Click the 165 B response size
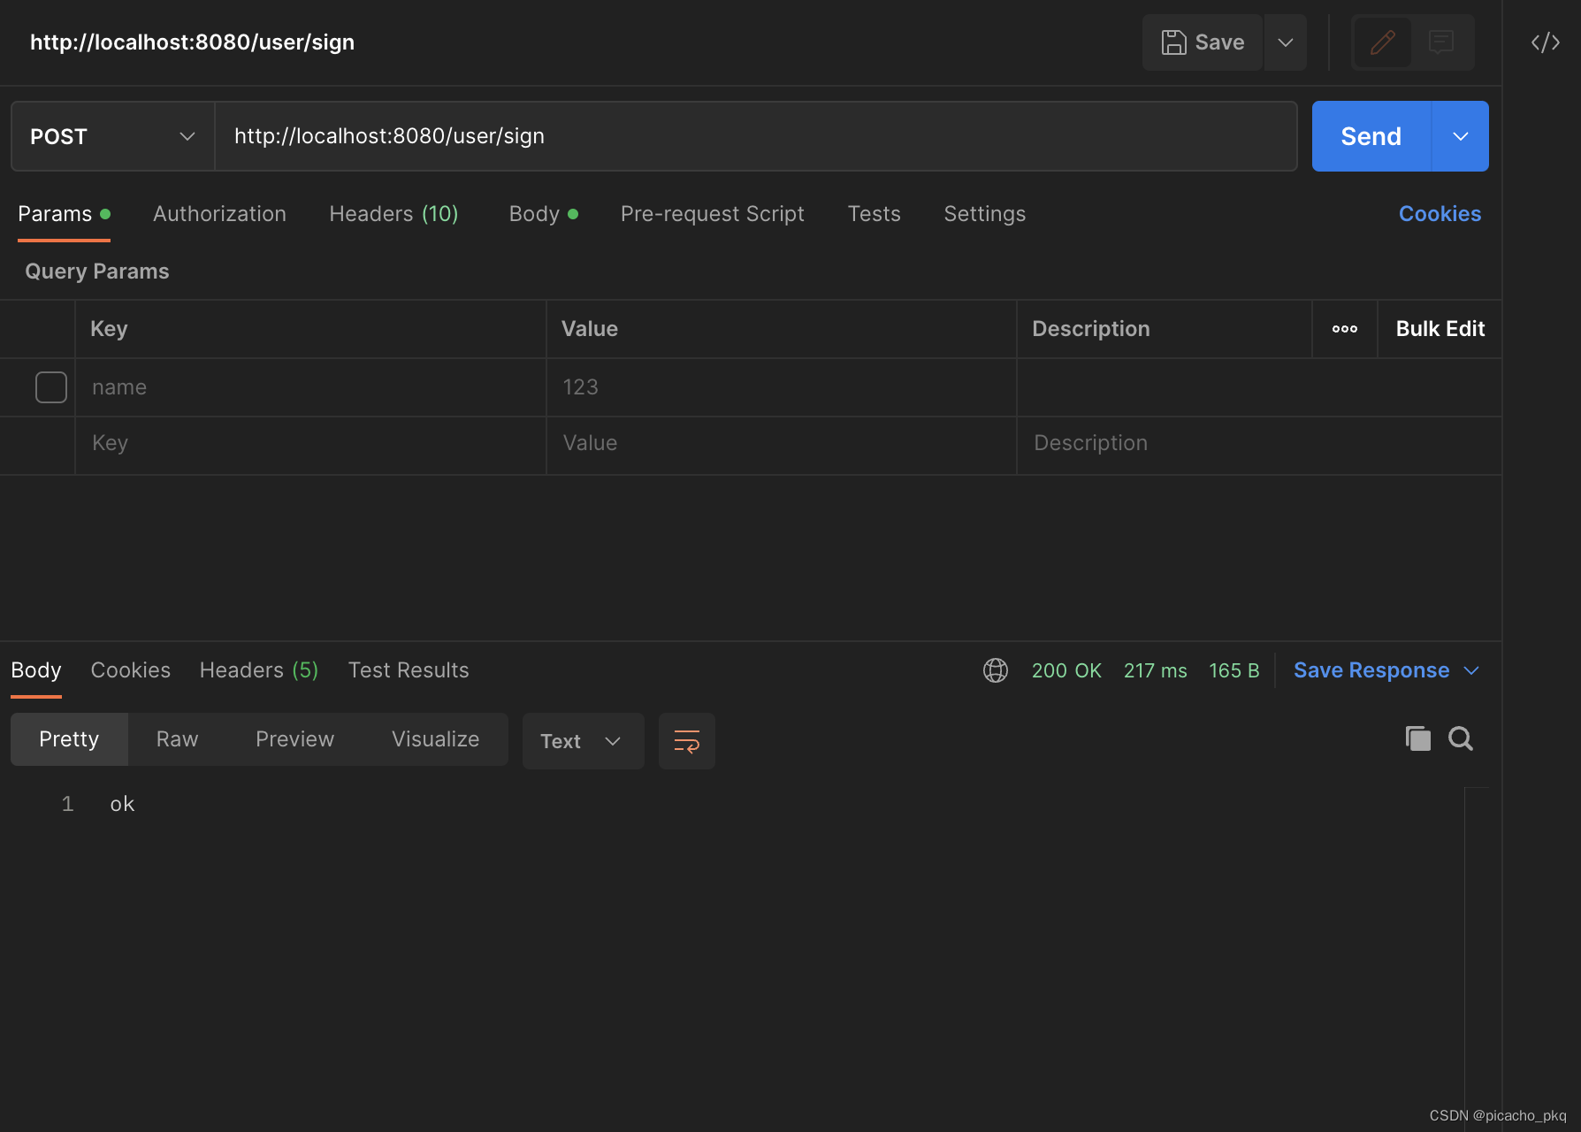Viewport: 1581px width, 1132px height. 1233,670
